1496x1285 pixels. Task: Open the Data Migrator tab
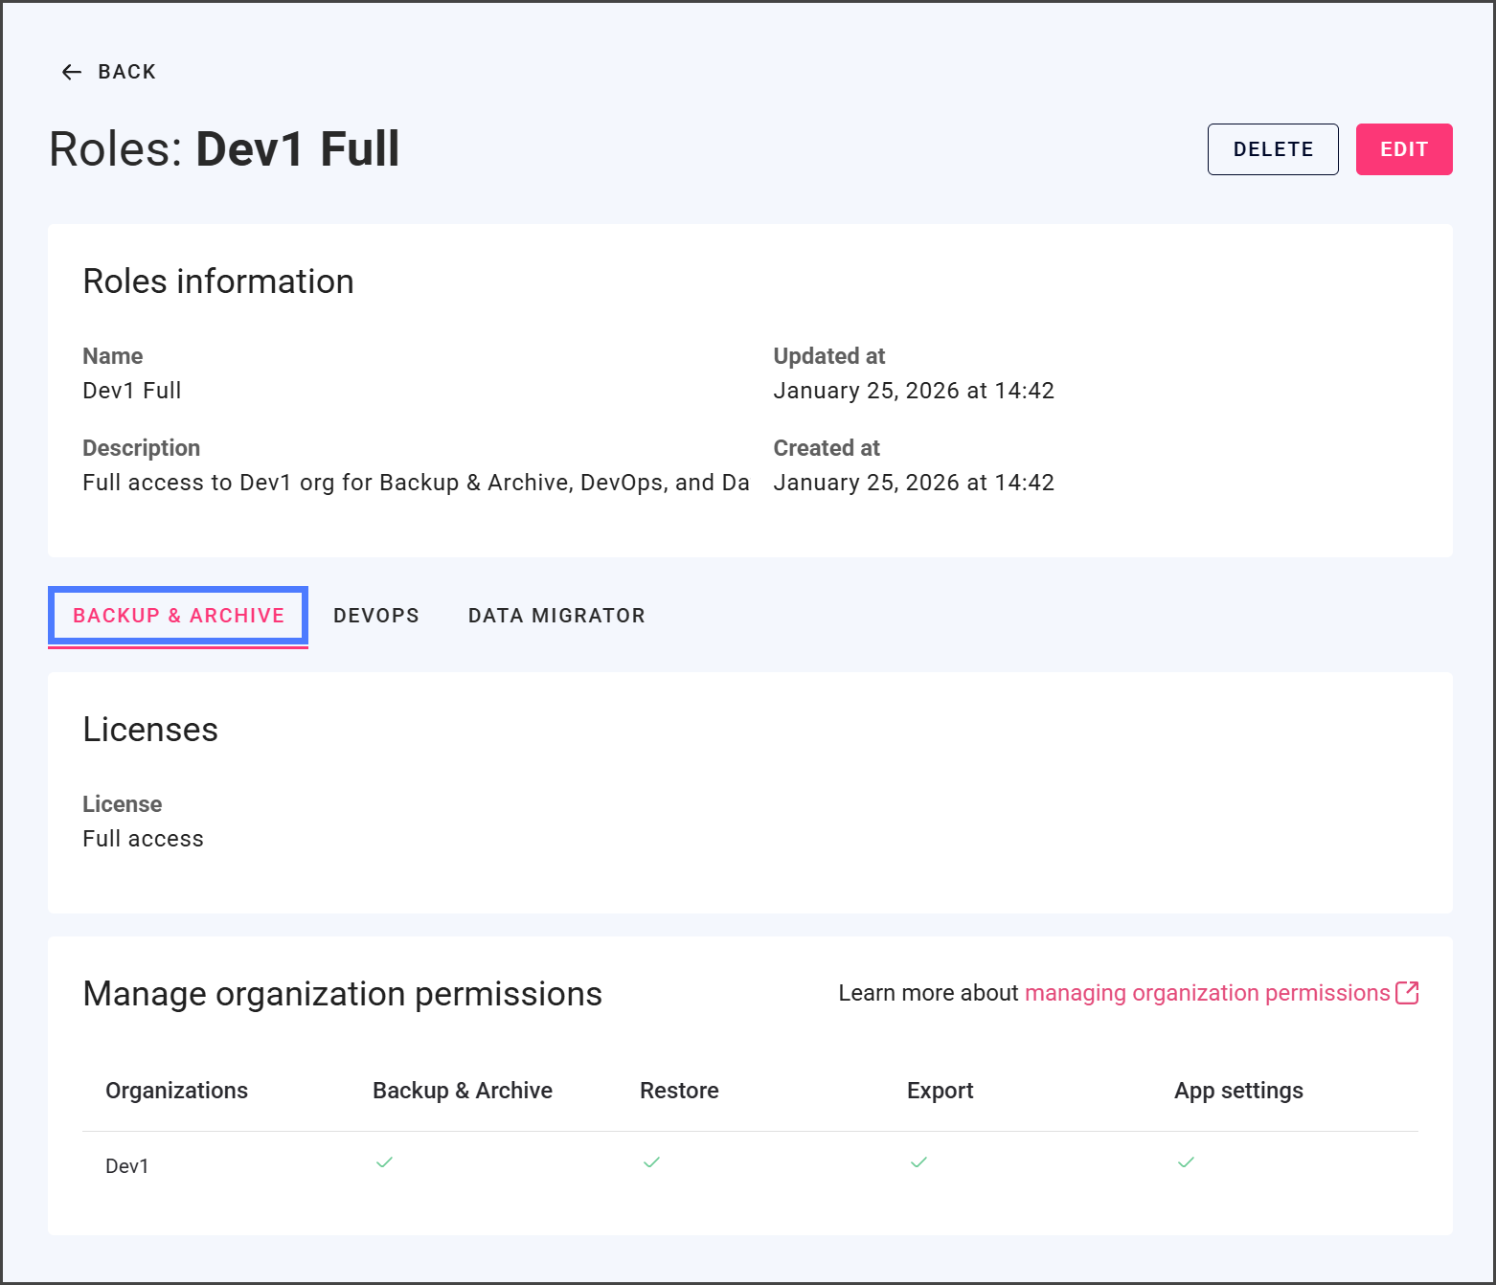[556, 616]
